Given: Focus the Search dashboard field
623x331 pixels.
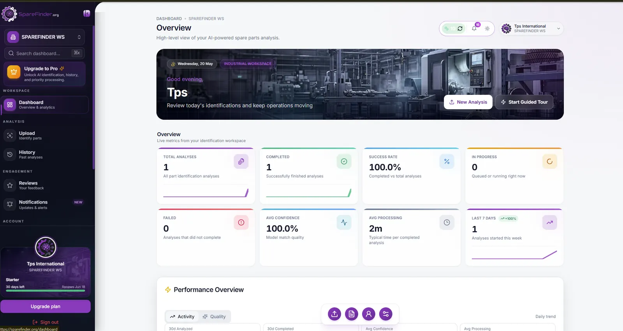Looking at the screenshot, I should coord(44,53).
